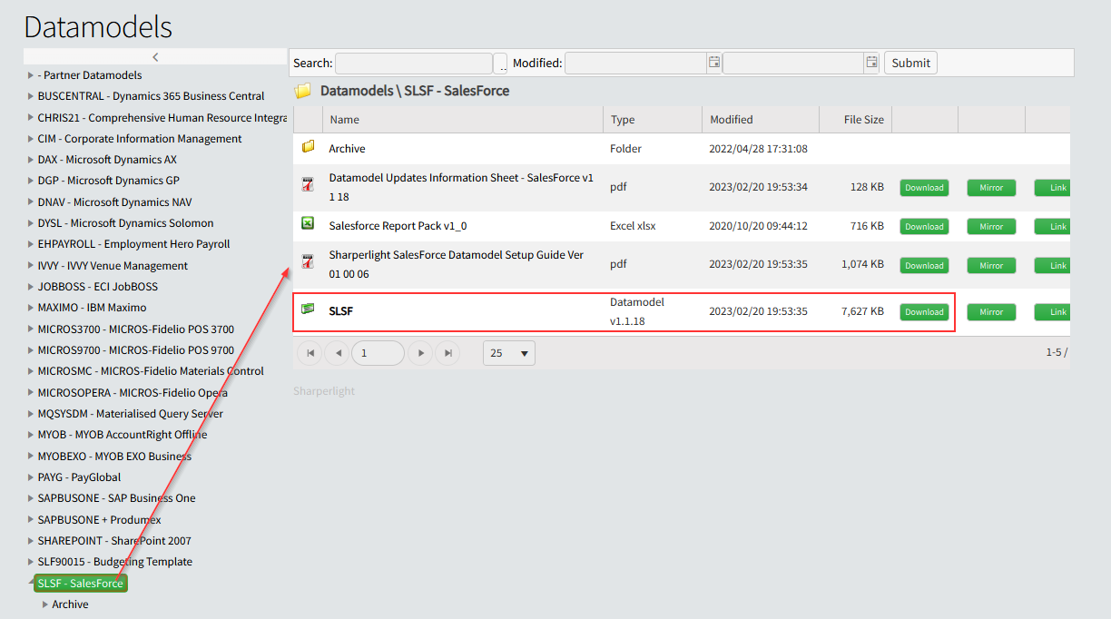This screenshot has height=619, width=1111.
Task: Click the first Modified date input field
Action: (x=635, y=63)
